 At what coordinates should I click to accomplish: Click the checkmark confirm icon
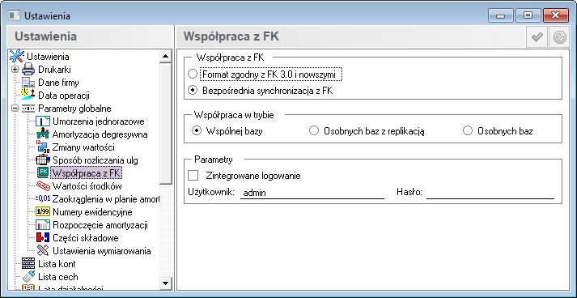point(537,37)
